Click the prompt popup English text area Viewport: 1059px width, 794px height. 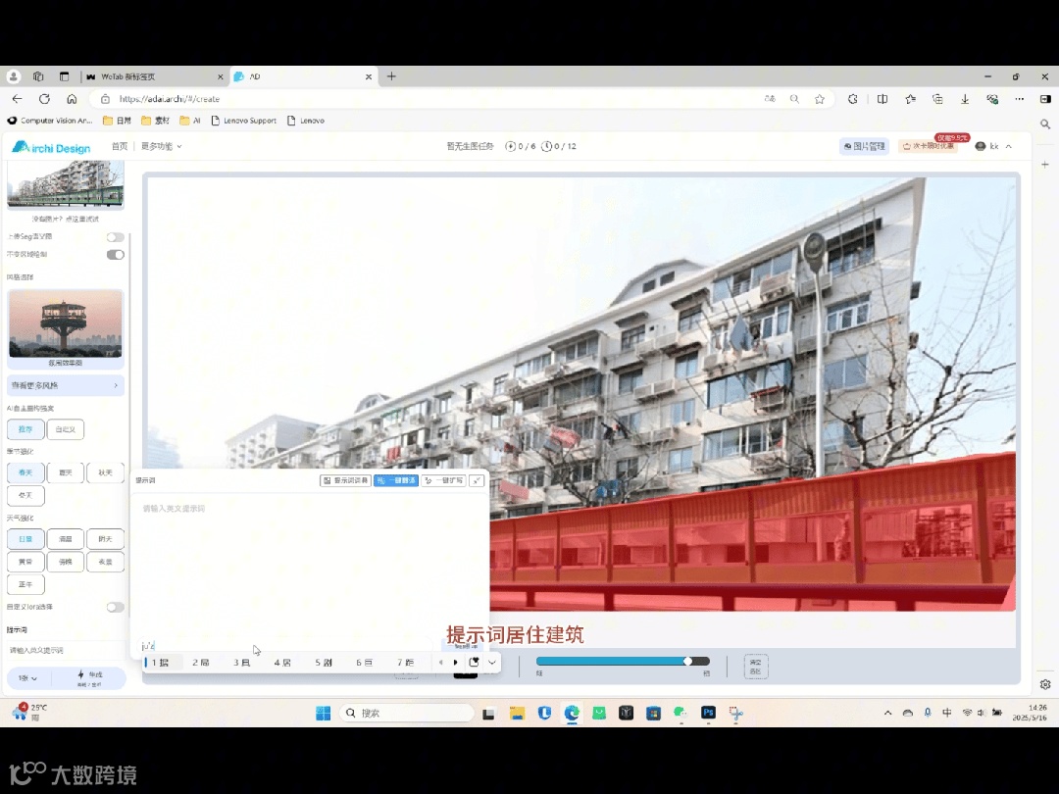pyautogui.click(x=310, y=568)
